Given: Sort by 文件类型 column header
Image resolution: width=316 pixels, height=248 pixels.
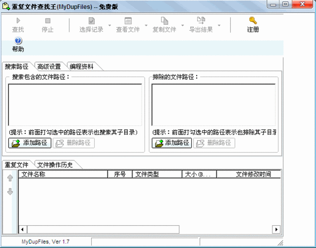Looking at the screenshot, I should pos(157,174).
